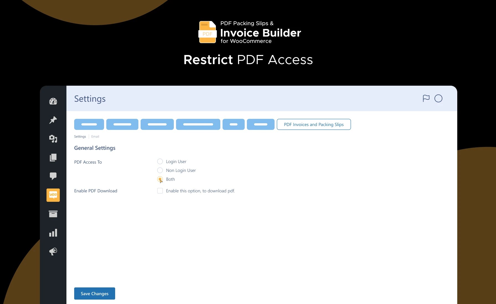Select the WooCommerce icon
This screenshot has height=304, width=496.
[53, 195]
